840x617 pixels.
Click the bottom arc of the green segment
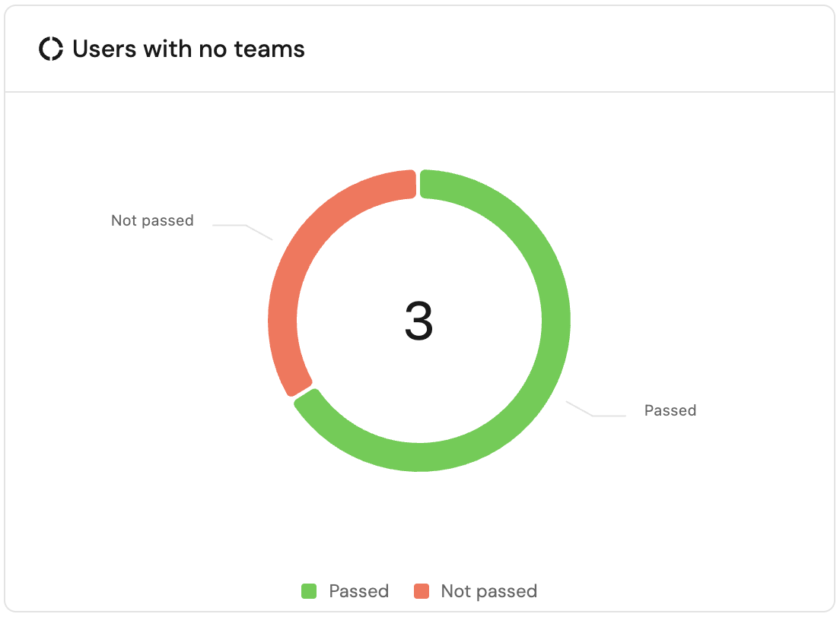click(x=418, y=457)
